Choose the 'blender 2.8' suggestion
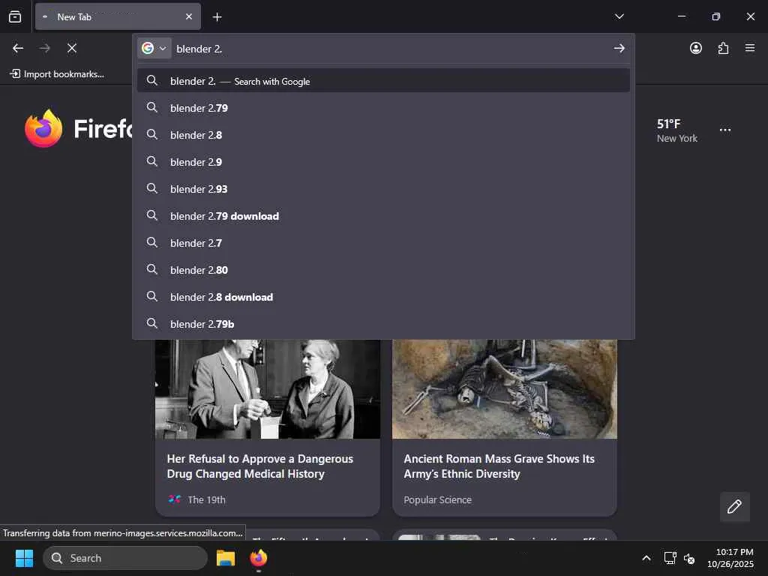 pyautogui.click(x=383, y=135)
